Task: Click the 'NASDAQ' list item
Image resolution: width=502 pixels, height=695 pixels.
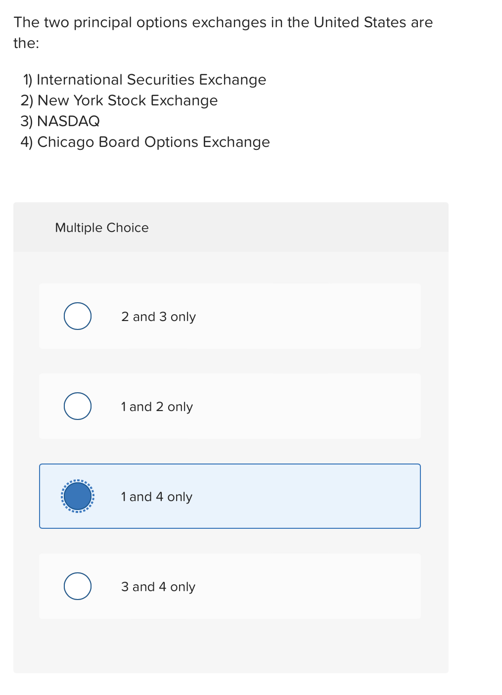Action: (x=60, y=121)
